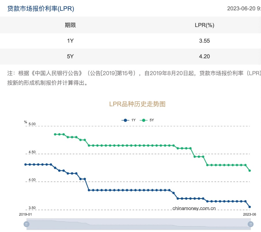Click the left handle of the date range slider
Viewport: 261px width, 232px height.
coord(27,224)
